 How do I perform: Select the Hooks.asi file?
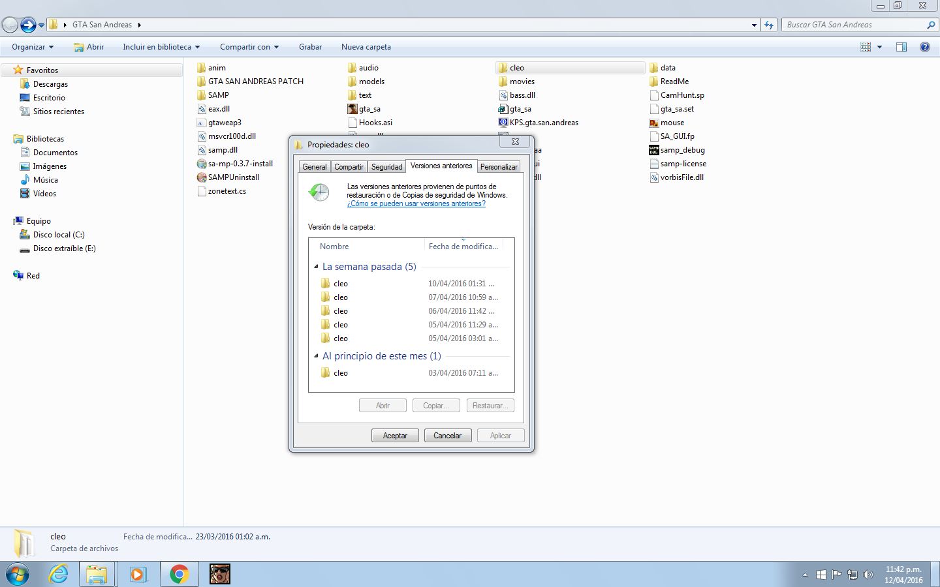click(370, 123)
